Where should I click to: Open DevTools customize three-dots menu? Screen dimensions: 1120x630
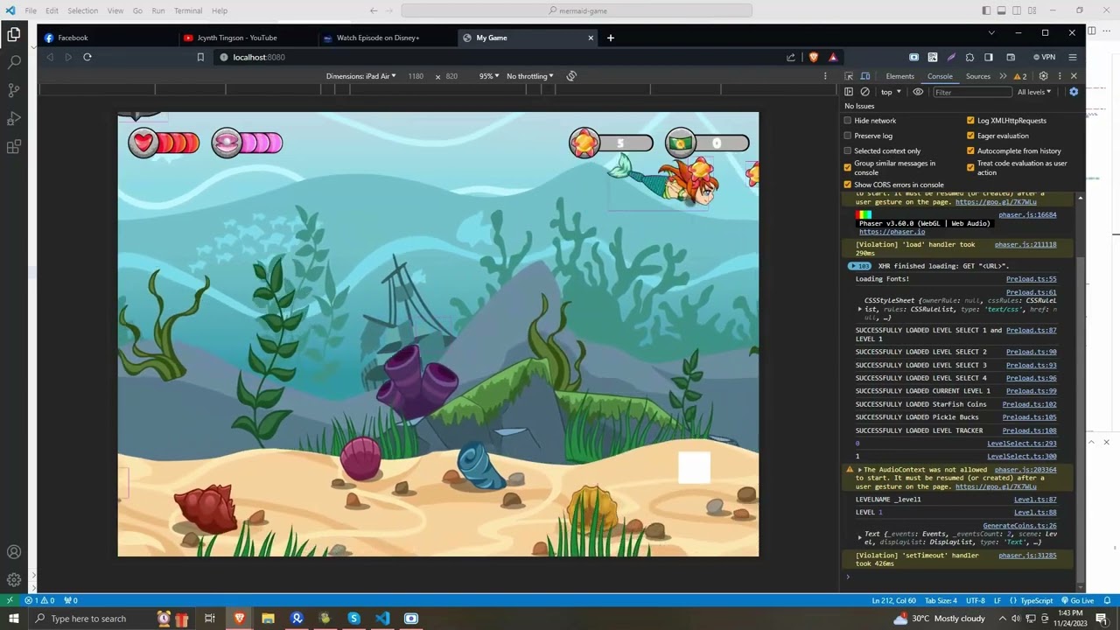point(1058,76)
